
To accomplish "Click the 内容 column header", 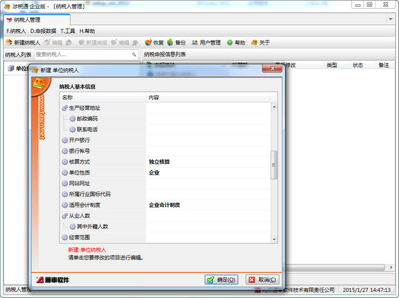I will point(208,97).
